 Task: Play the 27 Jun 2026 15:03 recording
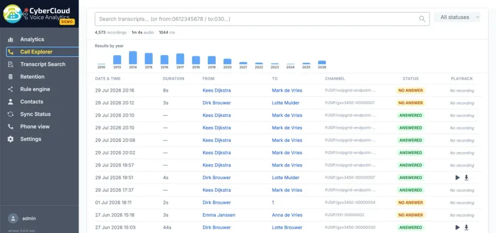(x=458, y=227)
